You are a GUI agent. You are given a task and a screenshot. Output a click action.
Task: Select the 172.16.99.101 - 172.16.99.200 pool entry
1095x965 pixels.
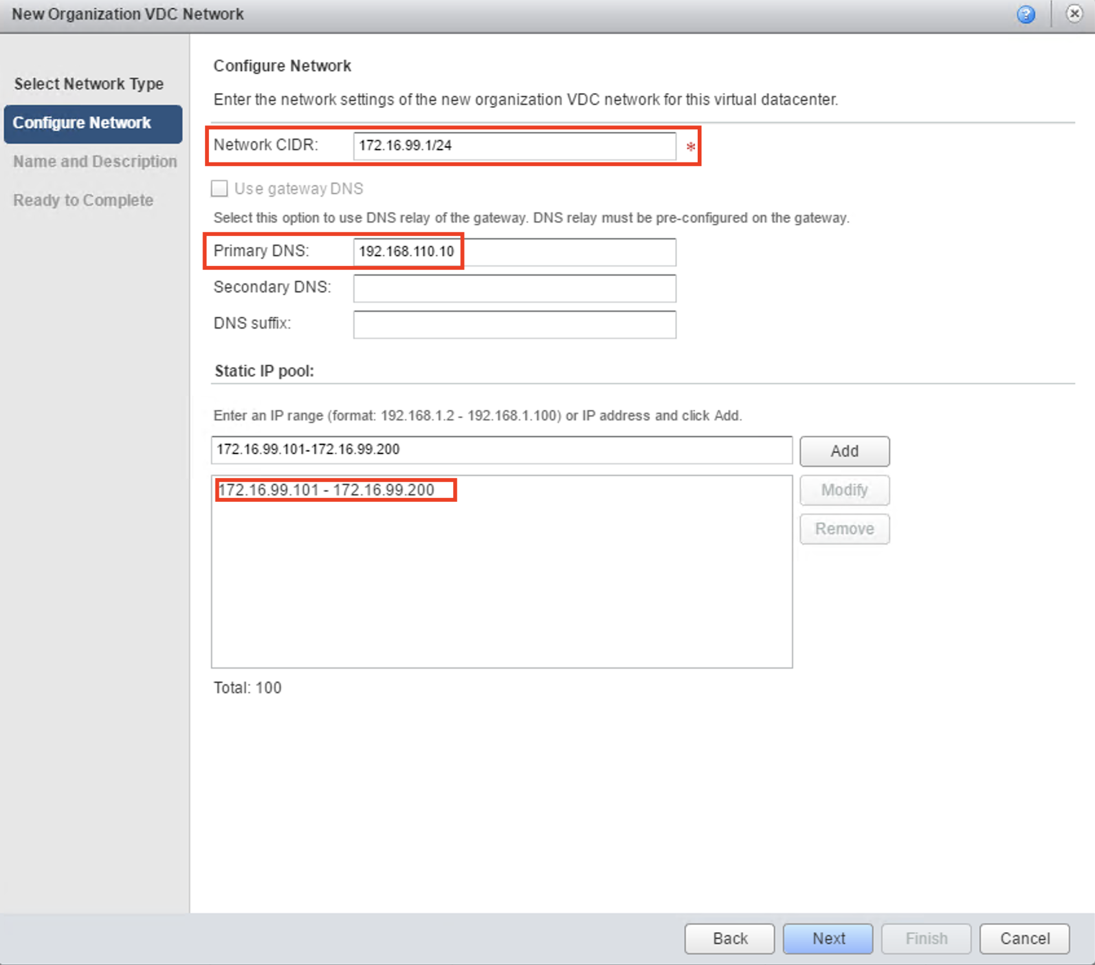pos(327,490)
